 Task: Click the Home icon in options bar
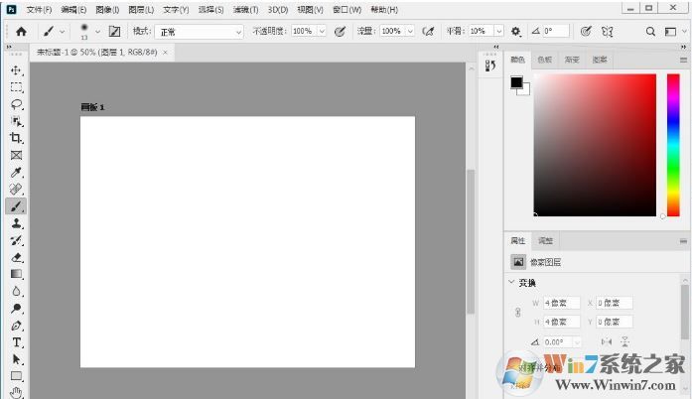(20, 32)
